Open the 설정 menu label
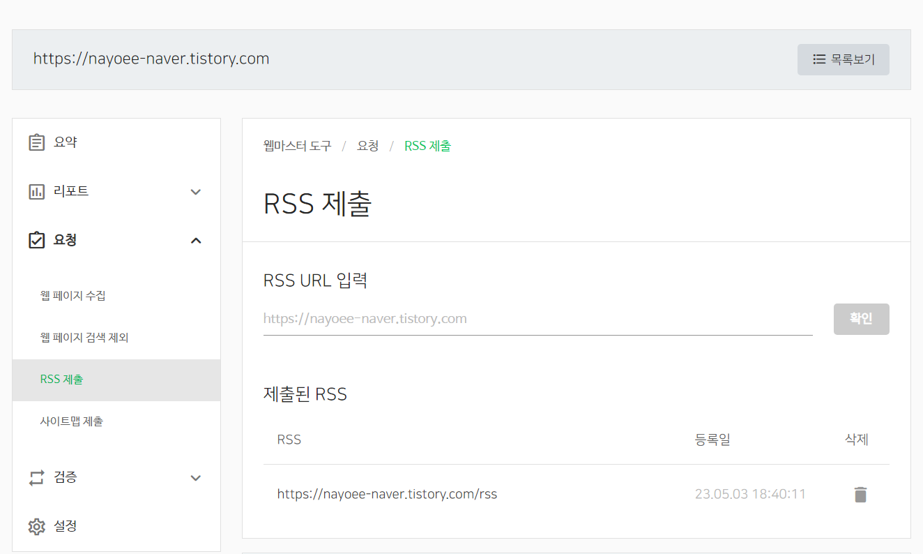This screenshot has height=554, width=923. [x=66, y=526]
